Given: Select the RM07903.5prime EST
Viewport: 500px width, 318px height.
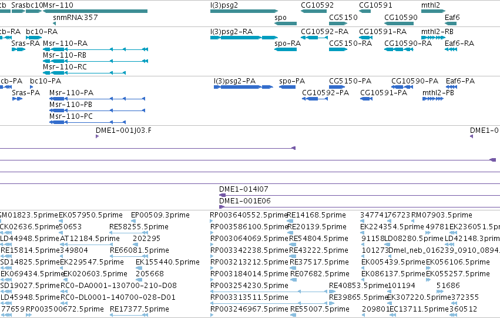Looking at the screenshot, I should click(x=412, y=221).
